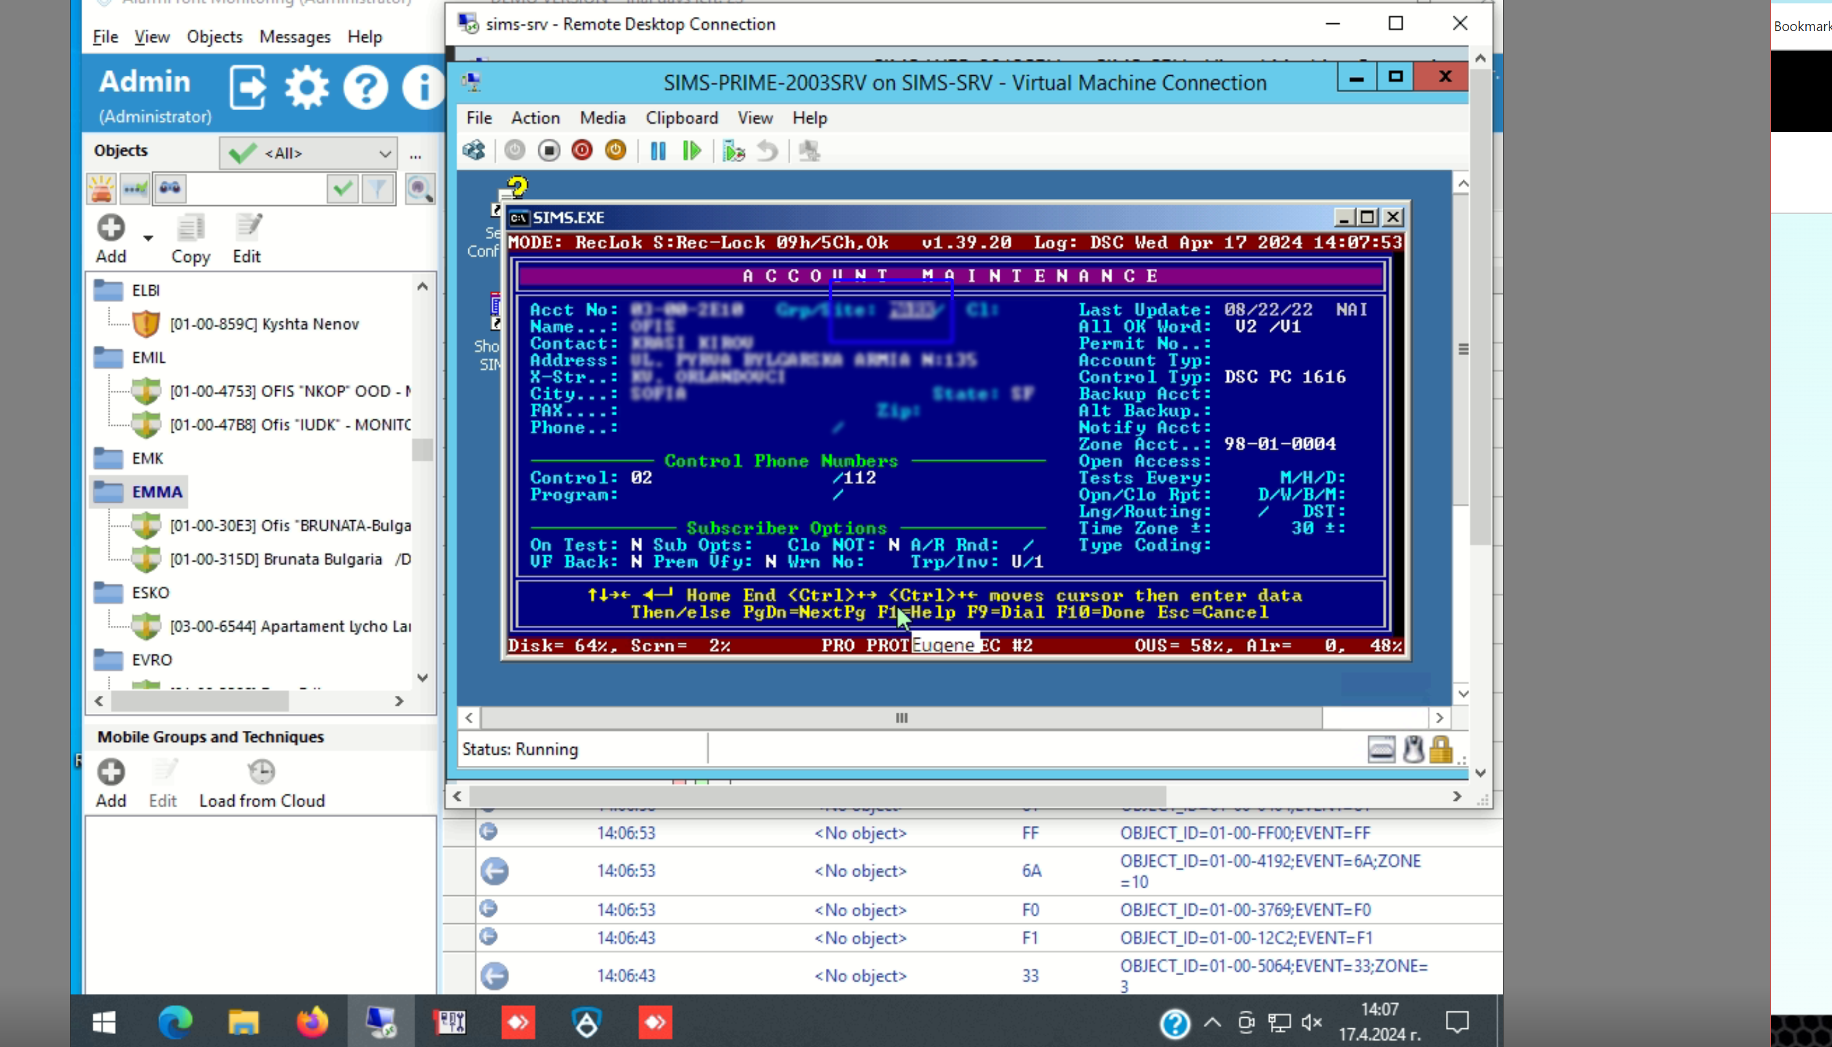
Task: Open the settings gear icon in header
Action: [x=307, y=87]
